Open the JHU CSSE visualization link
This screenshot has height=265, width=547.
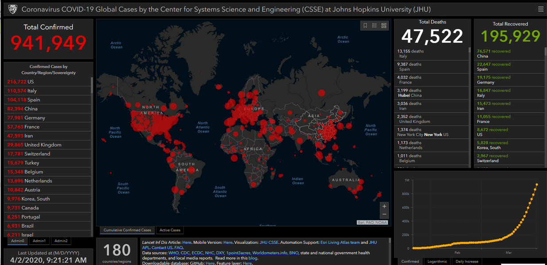[269, 242]
